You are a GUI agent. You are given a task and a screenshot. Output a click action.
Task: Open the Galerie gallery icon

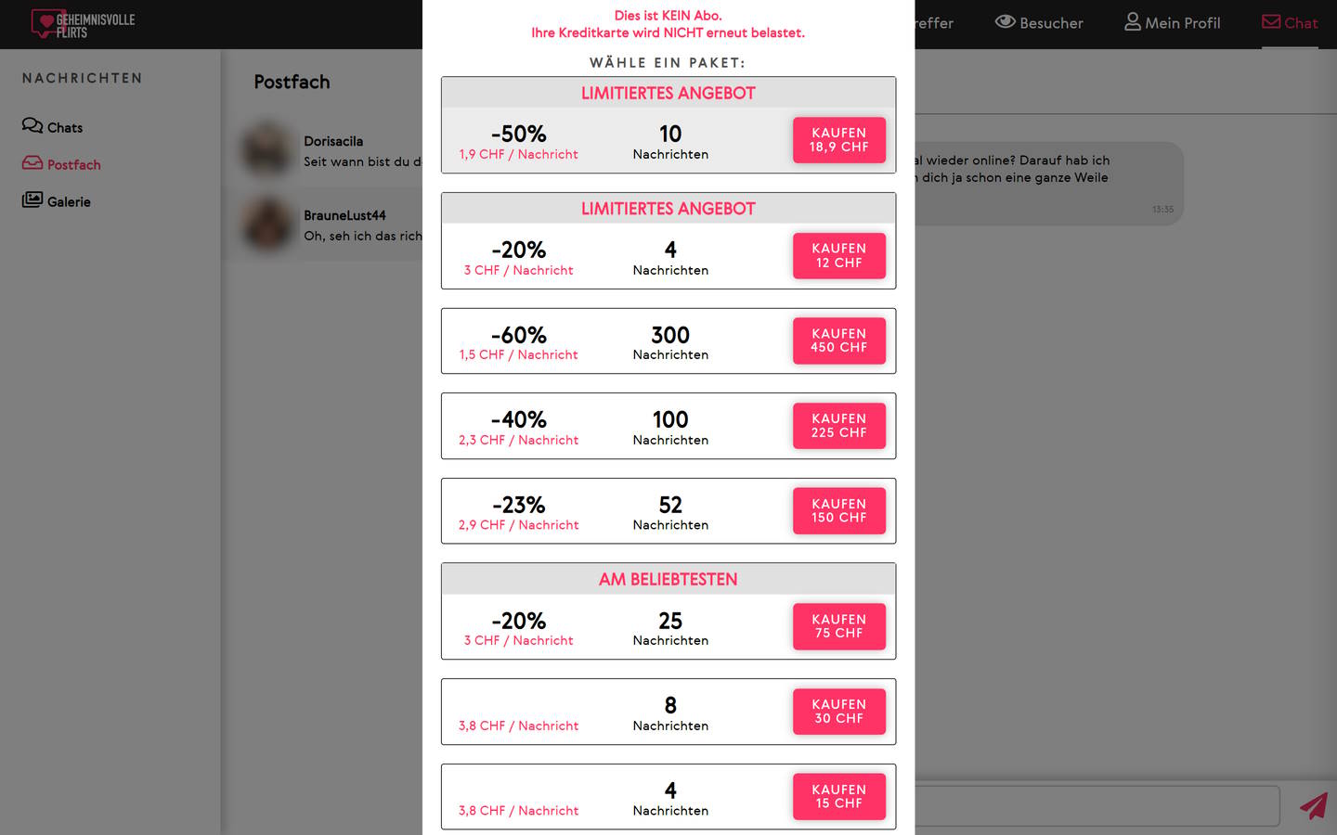(x=31, y=200)
